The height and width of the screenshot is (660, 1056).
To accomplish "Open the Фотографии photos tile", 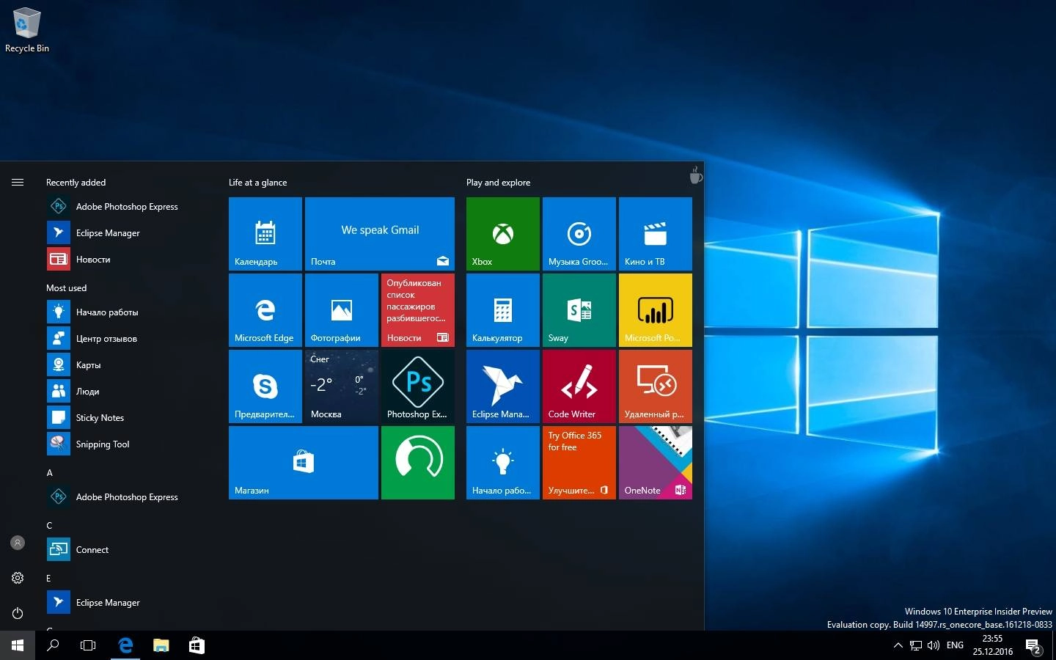I will 342,310.
